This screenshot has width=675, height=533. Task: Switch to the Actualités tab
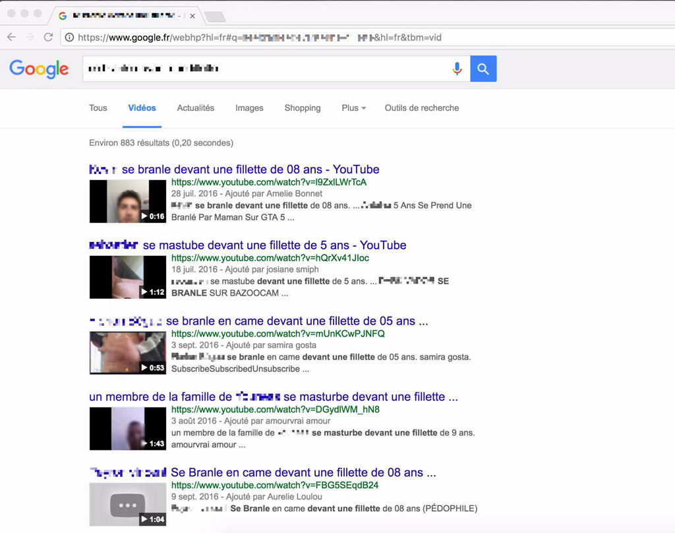point(195,108)
